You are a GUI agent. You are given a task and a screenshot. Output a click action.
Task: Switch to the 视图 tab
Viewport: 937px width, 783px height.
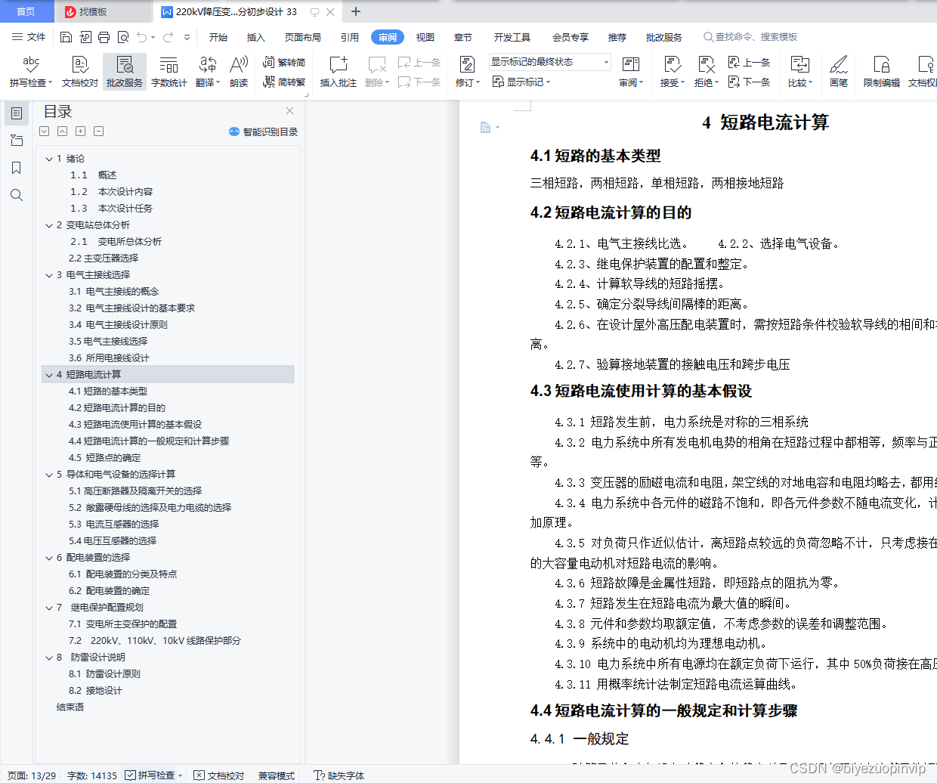point(425,37)
